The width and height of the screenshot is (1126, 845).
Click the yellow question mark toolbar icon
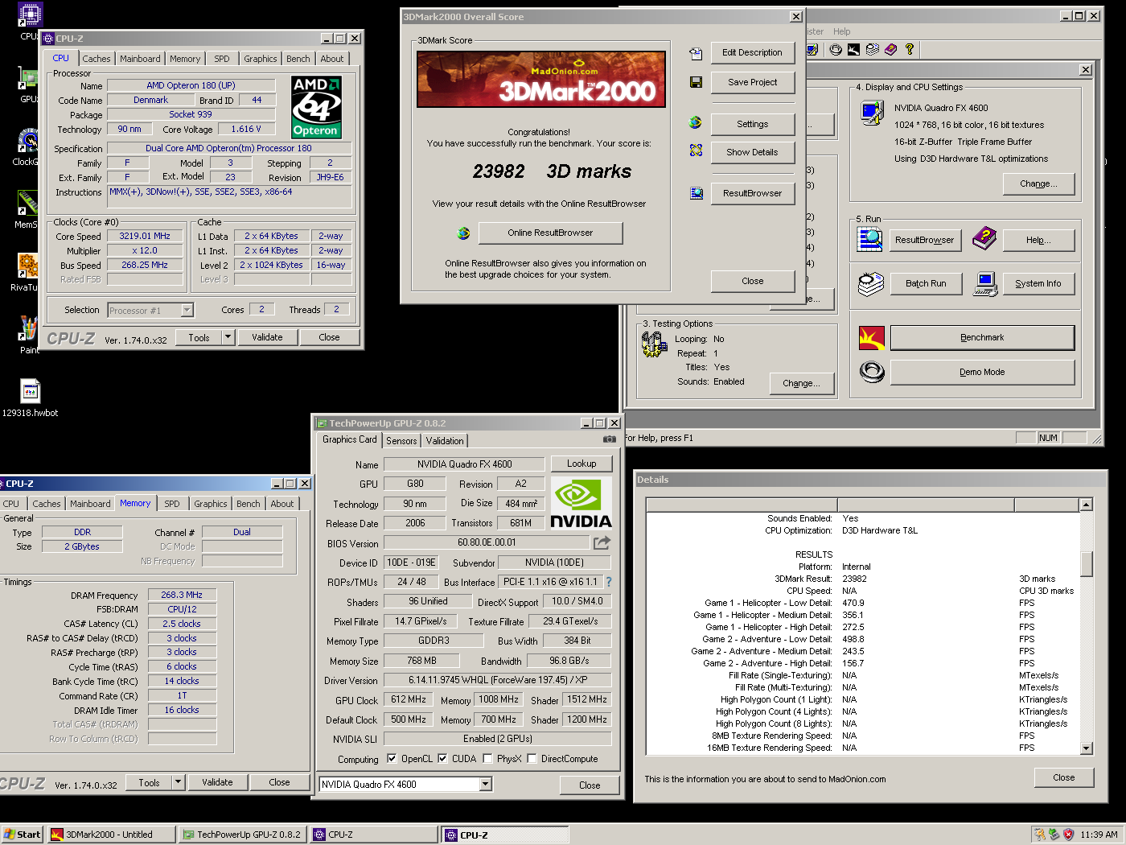coord(910,49)
